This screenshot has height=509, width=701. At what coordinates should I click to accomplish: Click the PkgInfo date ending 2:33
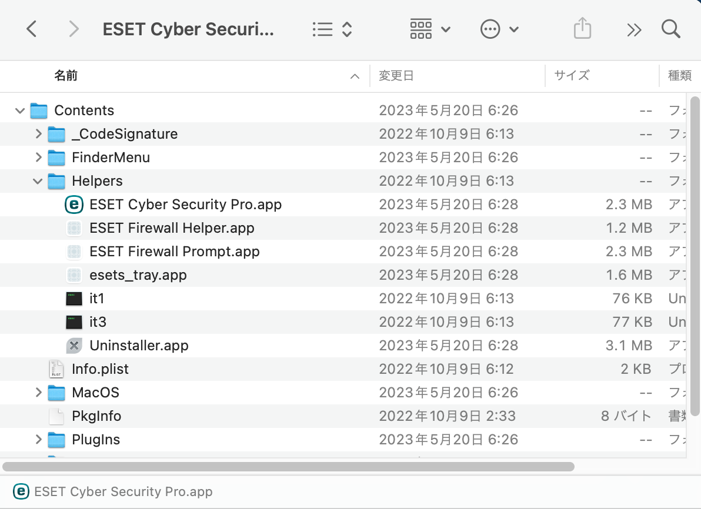[x=447, y=416]
